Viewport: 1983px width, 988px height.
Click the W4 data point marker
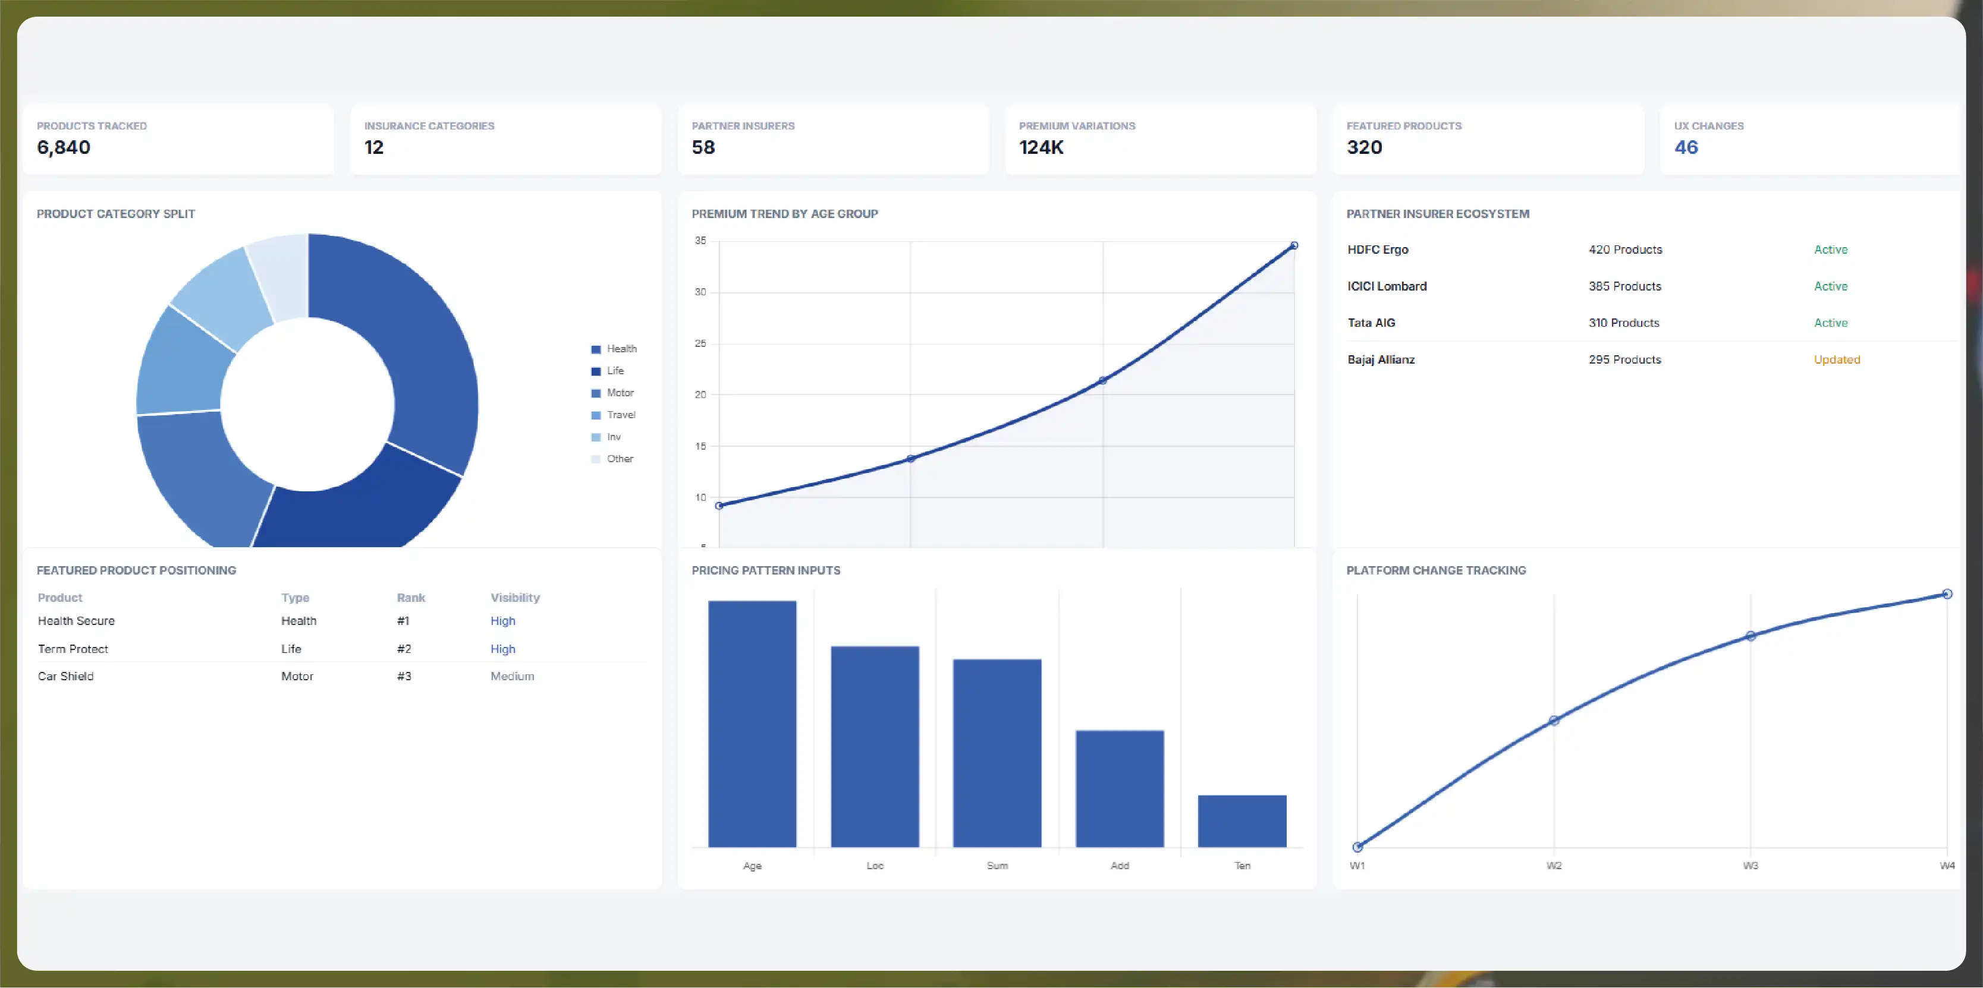(x=1947, y=594)
